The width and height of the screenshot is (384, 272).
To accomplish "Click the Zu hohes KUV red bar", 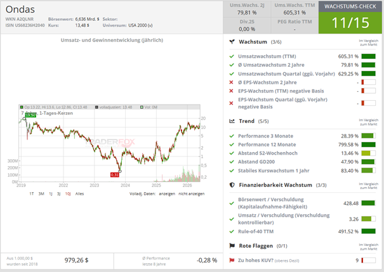I will tap(368, 260).
